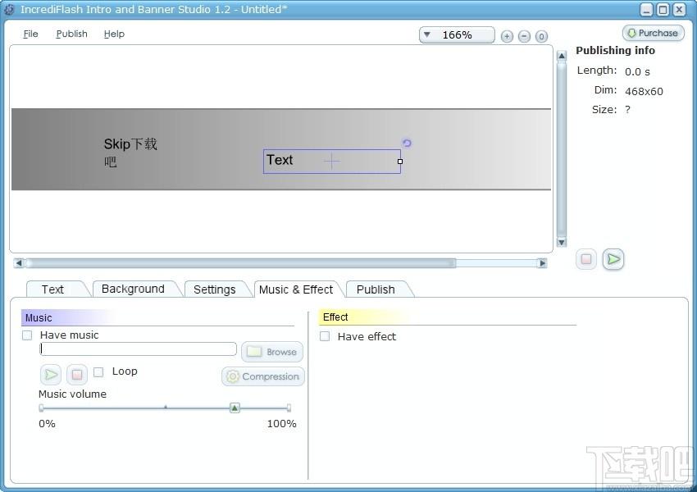
Task: Click the horizontal scroll left arrow
Action: pos(19,263)
